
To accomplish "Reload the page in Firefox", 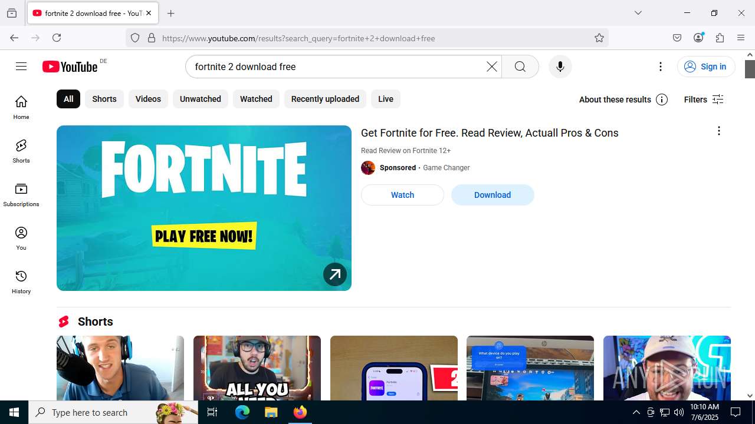I will click(x=57, y=38).
